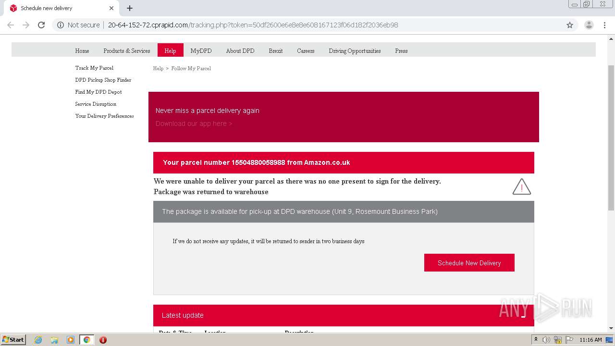Screen dimensions: 615x346
Task: Go to the Home menu item
Action: (82, 51)
